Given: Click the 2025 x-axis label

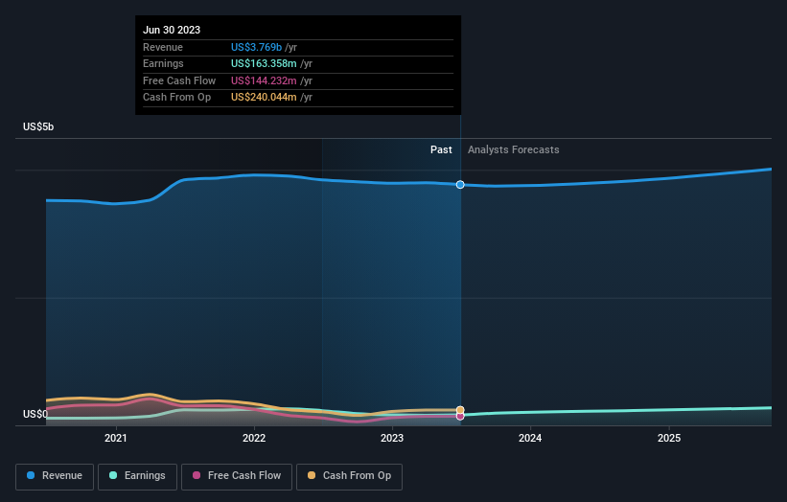Looking at the screenshot, I should (x=669, y=438).
